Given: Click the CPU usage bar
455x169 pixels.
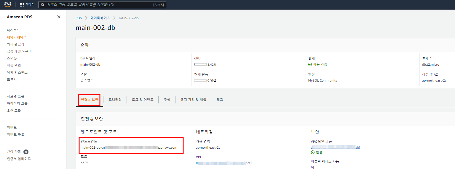Looking at the screenshot, I should tap(200, 64).
